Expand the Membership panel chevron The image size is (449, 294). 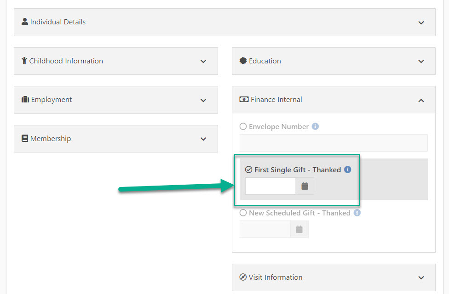203,139
